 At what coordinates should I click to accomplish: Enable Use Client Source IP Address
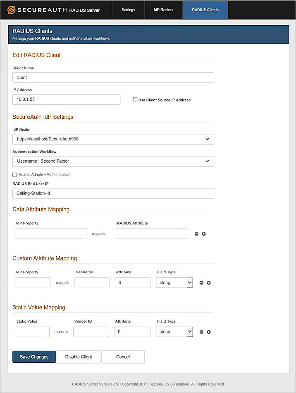[134, 99]
